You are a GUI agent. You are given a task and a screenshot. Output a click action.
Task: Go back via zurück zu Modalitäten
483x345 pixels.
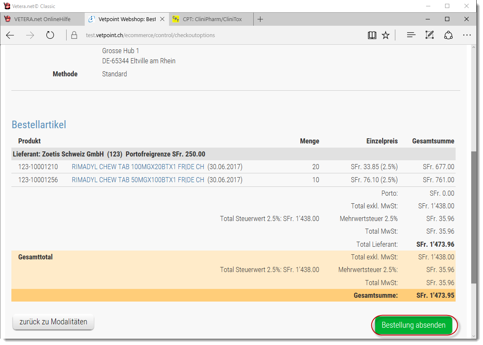coord(54,322)
